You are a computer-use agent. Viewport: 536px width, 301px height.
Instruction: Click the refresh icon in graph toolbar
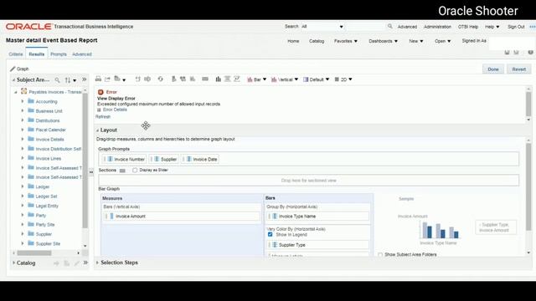[160, 79]
